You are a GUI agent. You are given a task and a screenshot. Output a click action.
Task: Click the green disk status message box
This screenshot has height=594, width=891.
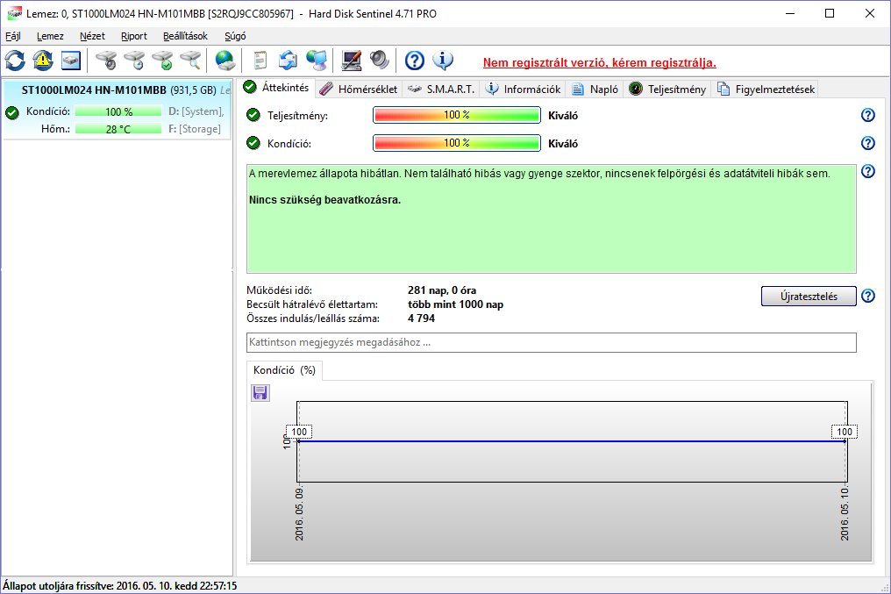click(x=552, y=218)
